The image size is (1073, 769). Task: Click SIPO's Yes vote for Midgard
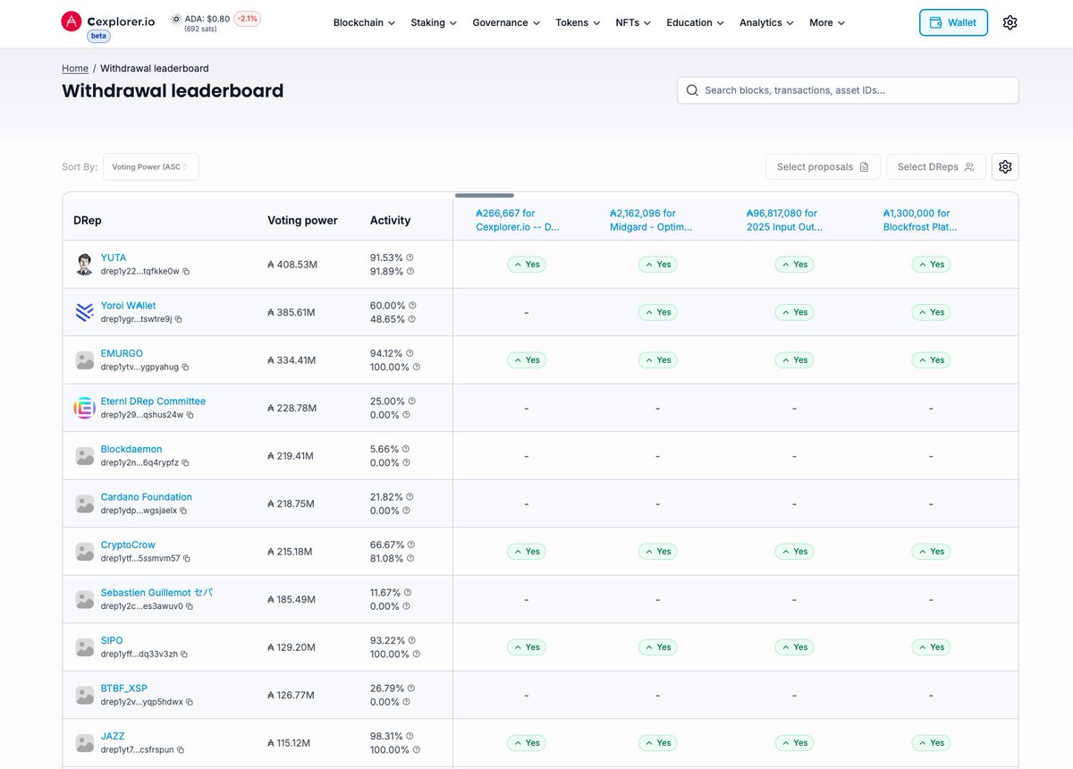[657, 647]
